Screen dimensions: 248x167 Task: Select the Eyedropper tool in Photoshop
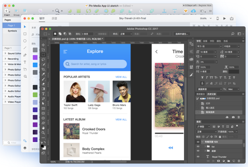43,74
